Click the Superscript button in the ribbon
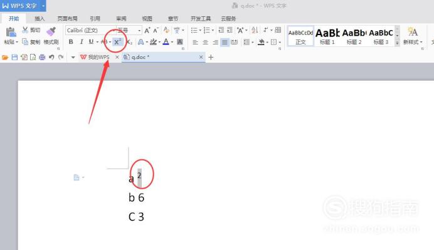 point(117,42)
